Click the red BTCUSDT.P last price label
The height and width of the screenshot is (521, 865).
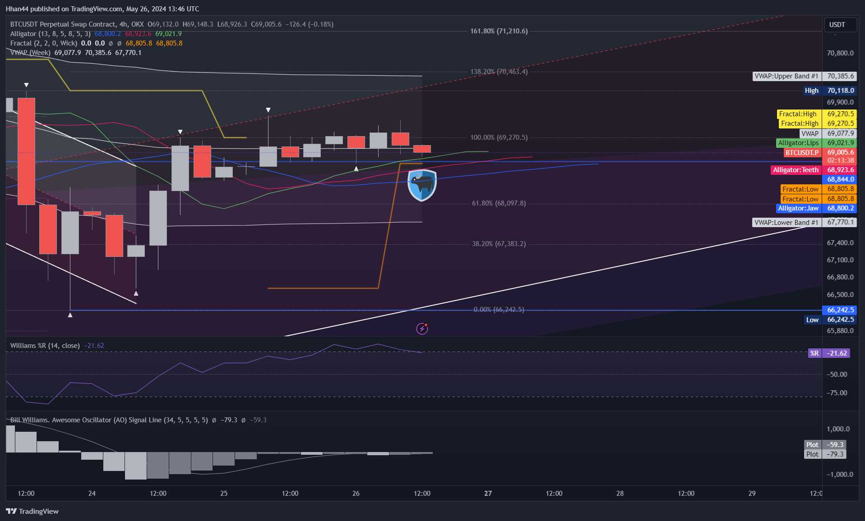coord(820,152)
